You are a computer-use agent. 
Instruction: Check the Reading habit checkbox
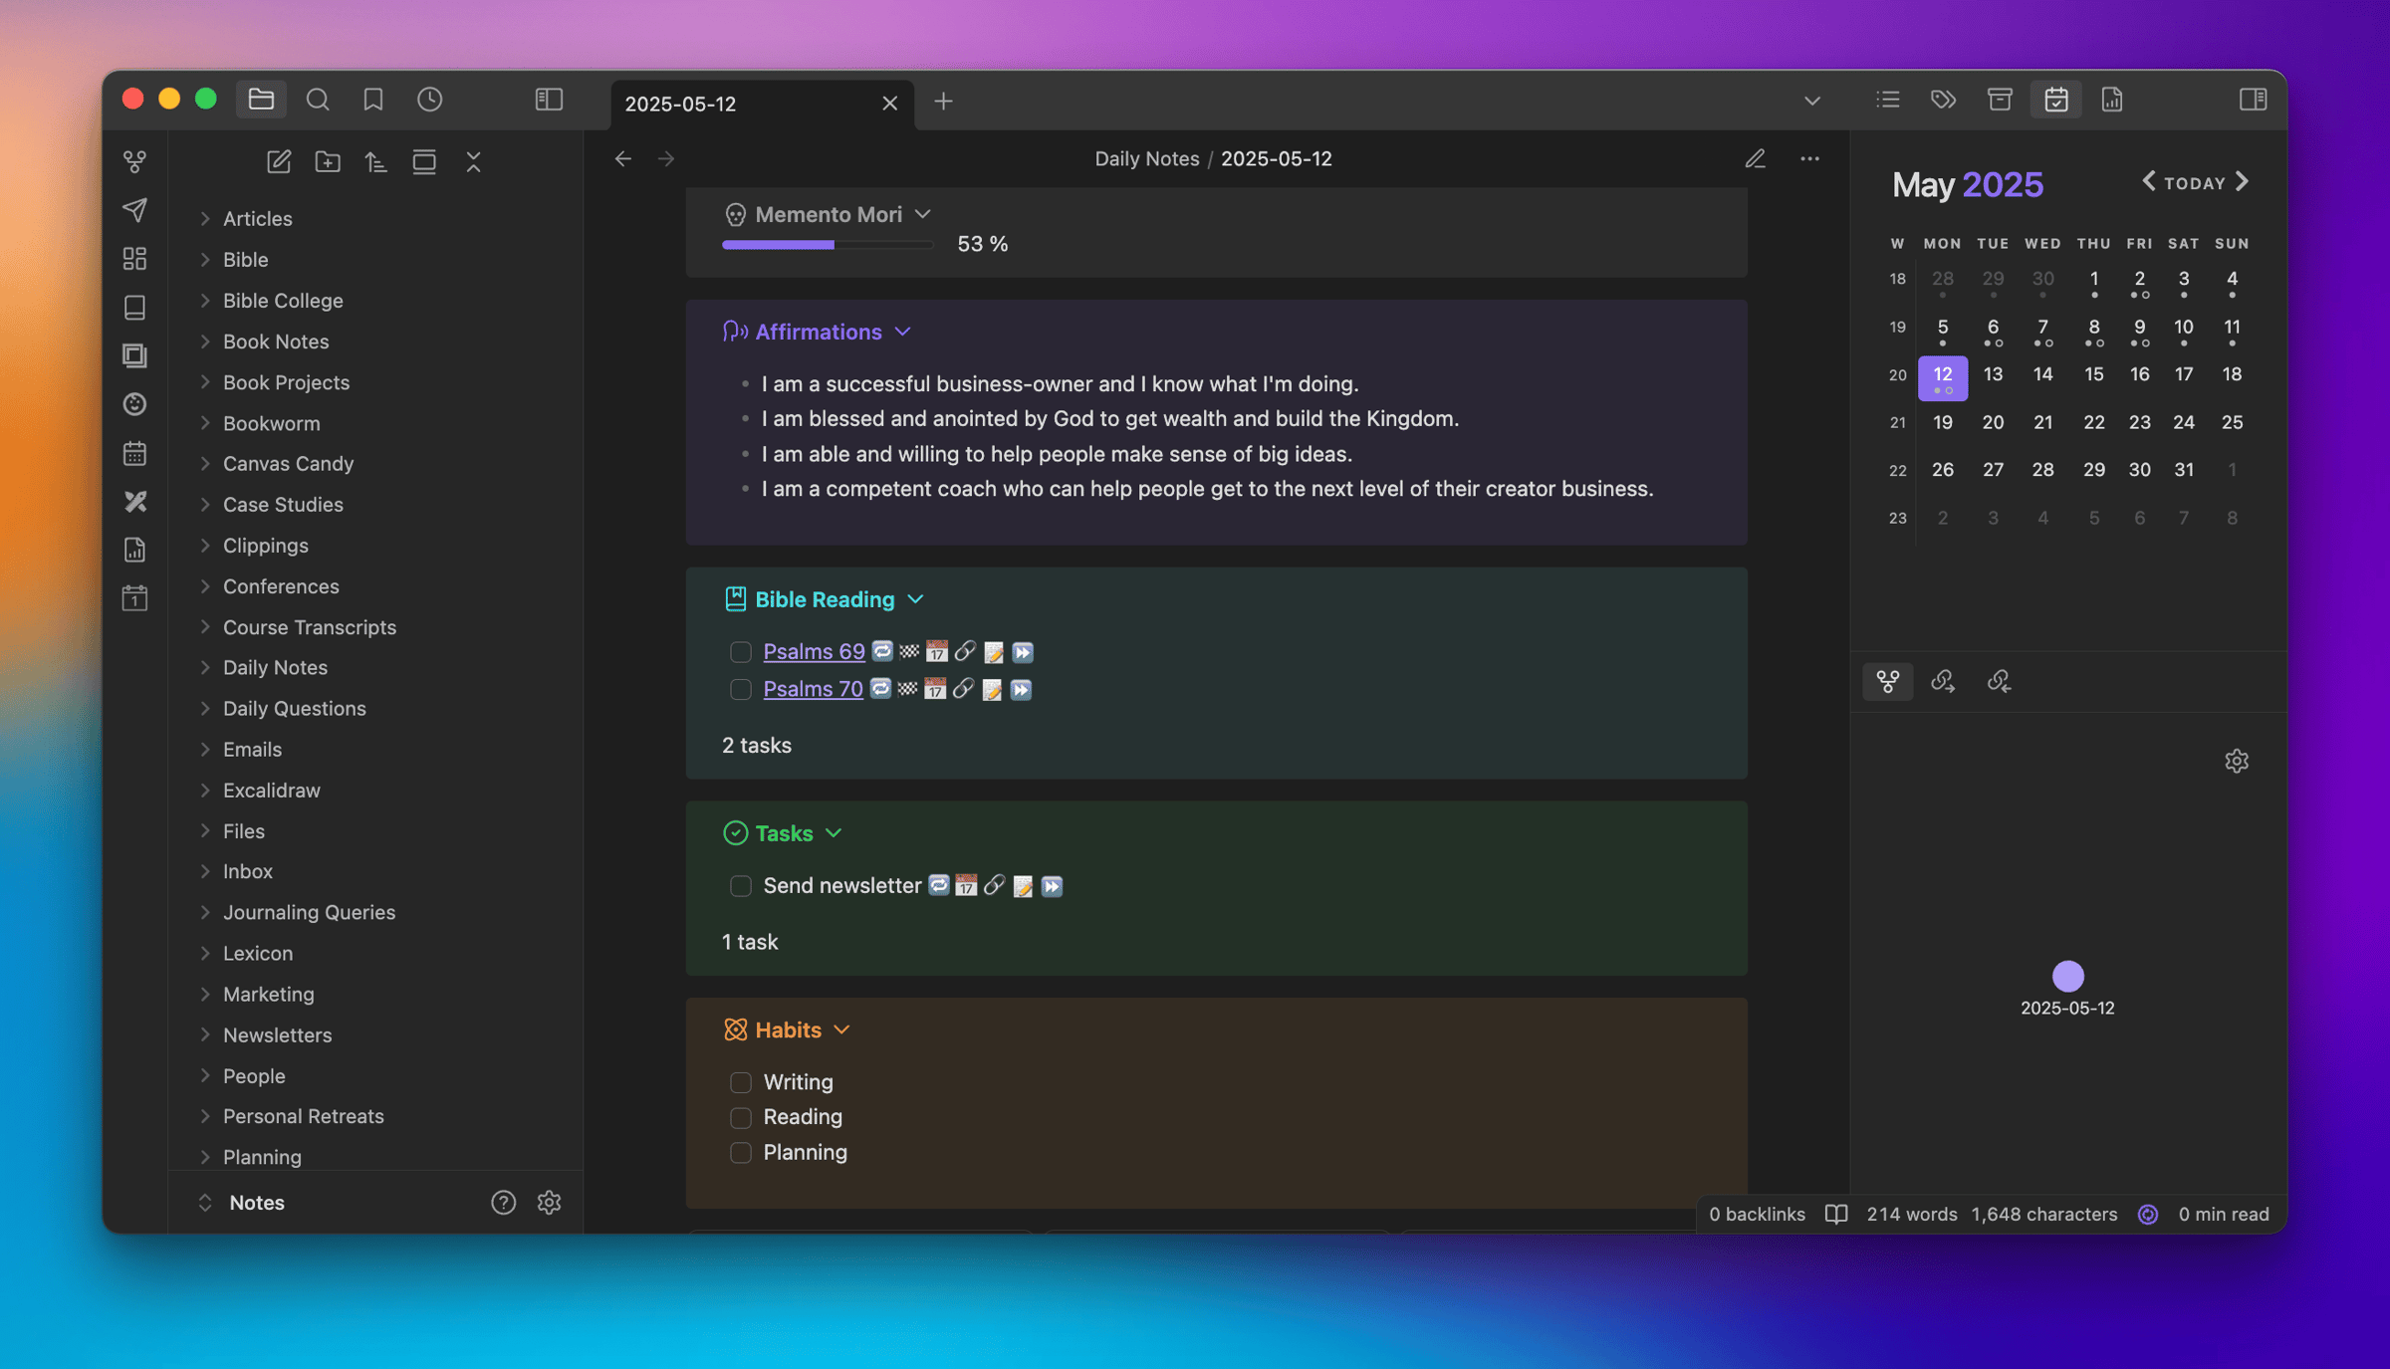pos(740,1117)
